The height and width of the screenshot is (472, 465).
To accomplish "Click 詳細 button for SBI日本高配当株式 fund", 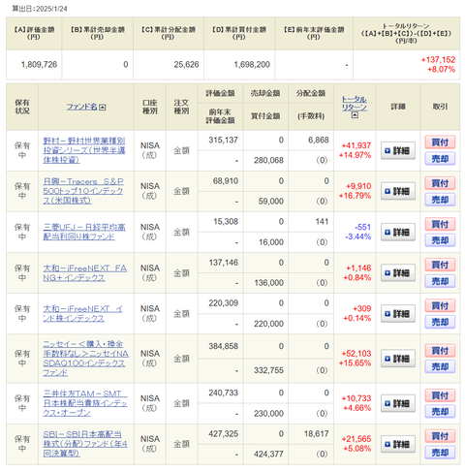I will coord(398,444).
